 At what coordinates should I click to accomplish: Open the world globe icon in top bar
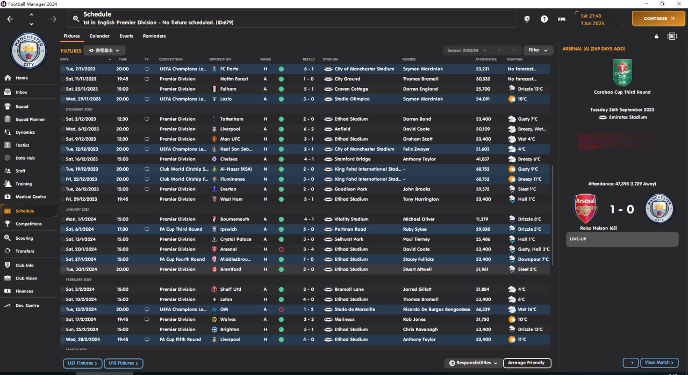click(x=527, y=19)
